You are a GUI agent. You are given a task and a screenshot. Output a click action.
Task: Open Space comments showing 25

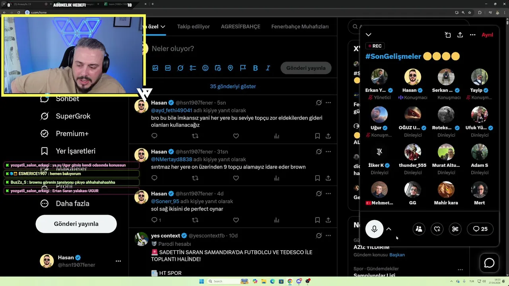click(x=480, y=229)
